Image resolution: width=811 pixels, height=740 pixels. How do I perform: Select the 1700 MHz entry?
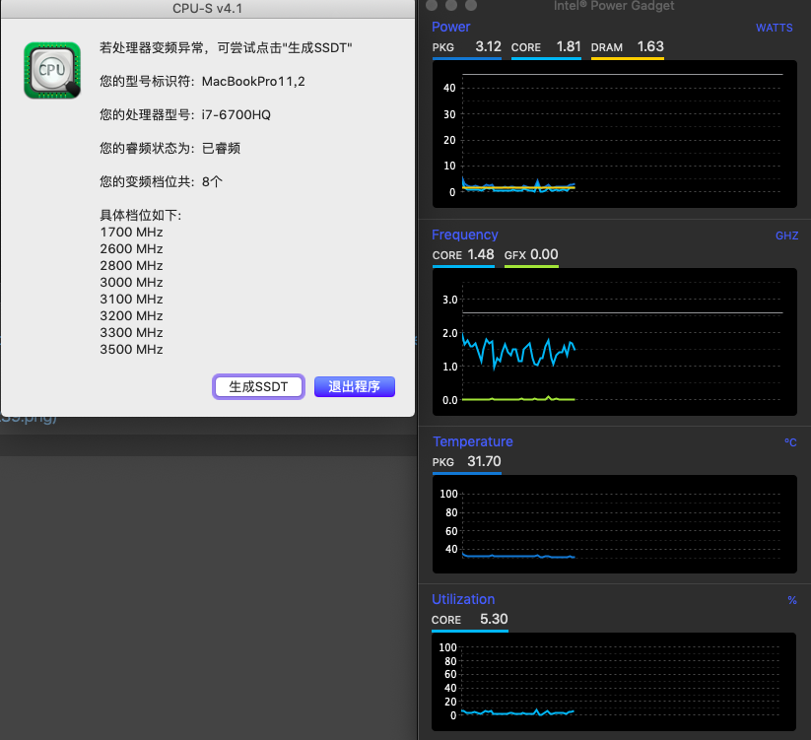tap(131, 233)
